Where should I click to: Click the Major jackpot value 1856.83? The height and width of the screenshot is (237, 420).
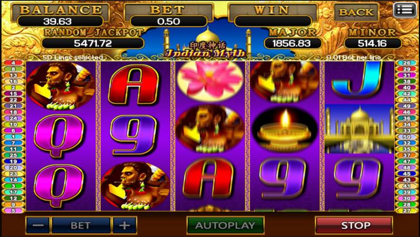click(292, 44)
